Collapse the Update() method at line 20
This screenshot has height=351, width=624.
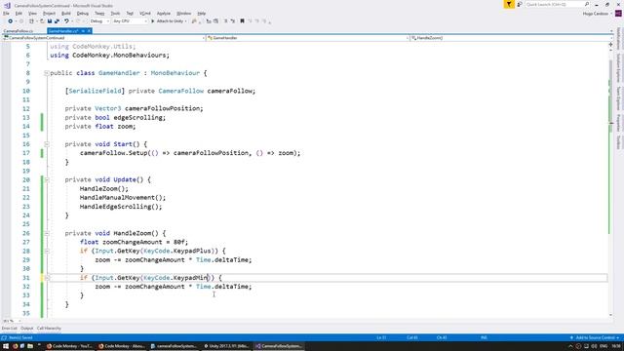(47, 179)
